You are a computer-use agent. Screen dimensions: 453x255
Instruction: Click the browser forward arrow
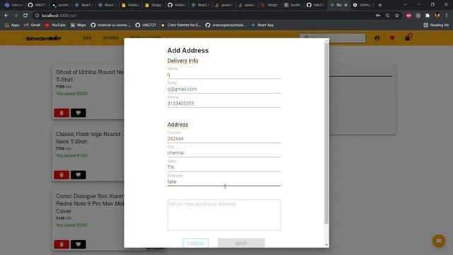pos(16,16)
